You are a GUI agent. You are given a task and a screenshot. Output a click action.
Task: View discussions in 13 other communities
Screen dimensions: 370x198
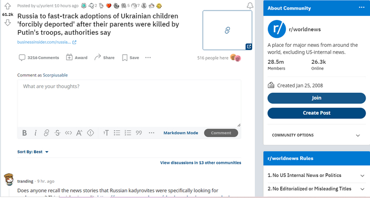coord(200,163)
